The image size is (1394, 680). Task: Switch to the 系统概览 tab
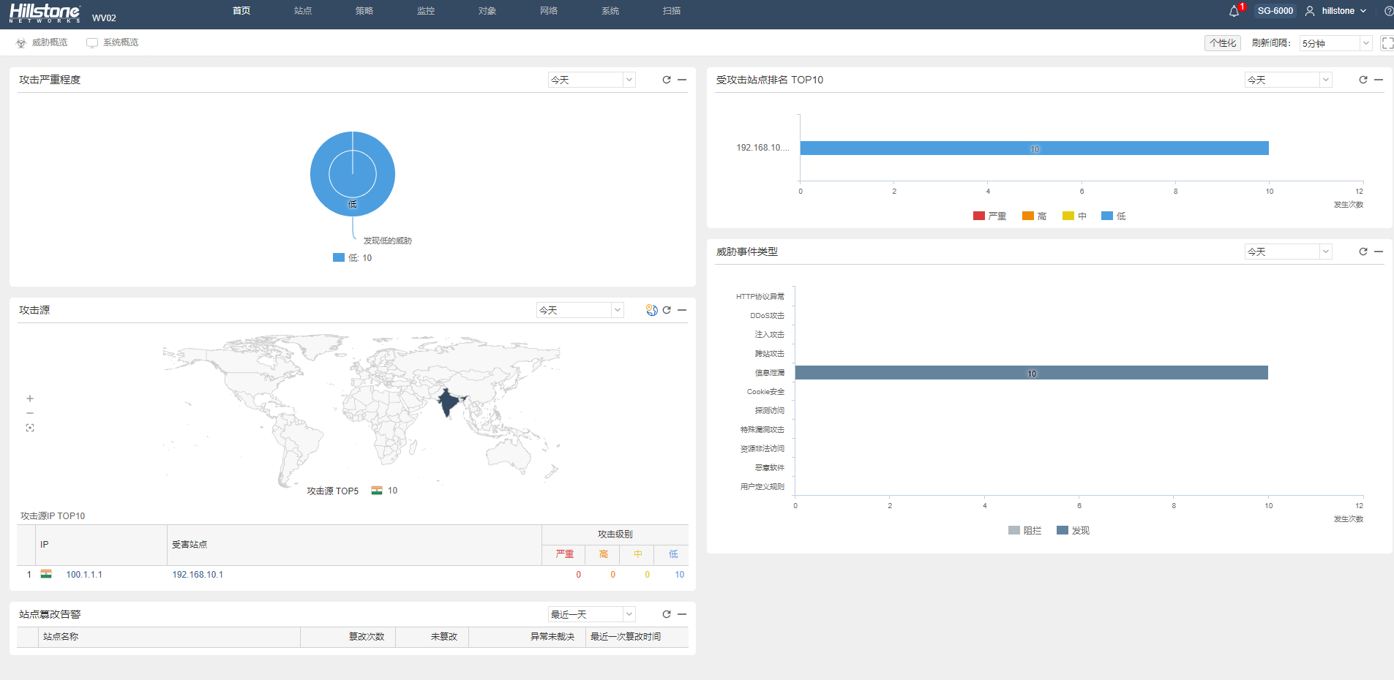[x=113, y=42]
